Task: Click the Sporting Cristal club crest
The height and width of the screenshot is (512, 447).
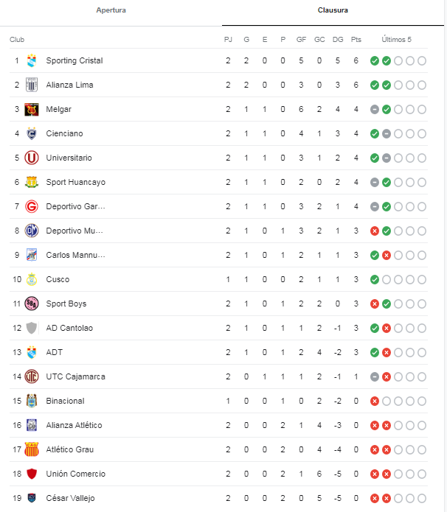Action: coord(32,60)
